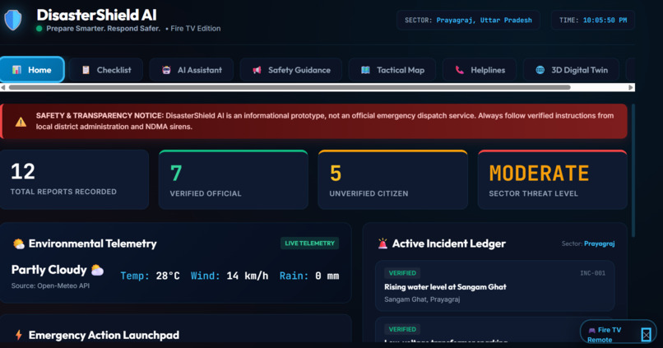Click the LIVE TELEMETRY badge
The image size is (663, 348).
click(309, 244)
